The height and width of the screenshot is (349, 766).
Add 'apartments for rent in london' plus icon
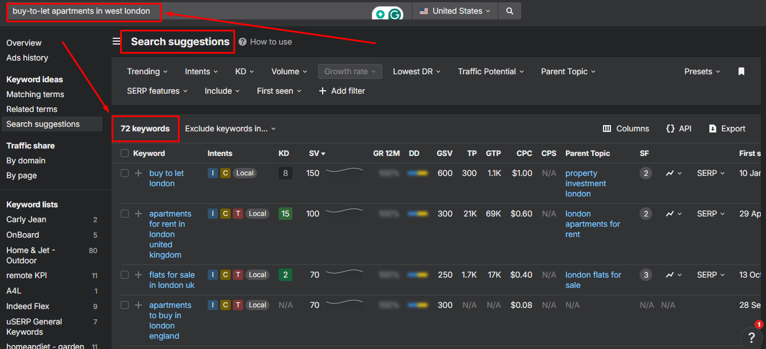(x=138, y=214)
